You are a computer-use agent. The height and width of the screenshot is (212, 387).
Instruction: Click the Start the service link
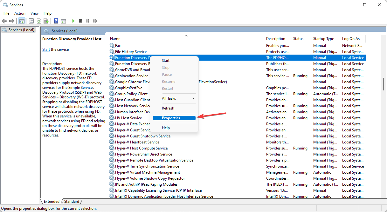pos(46,50)
